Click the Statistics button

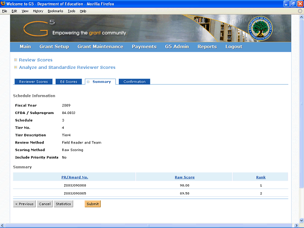tap(63, 204)
